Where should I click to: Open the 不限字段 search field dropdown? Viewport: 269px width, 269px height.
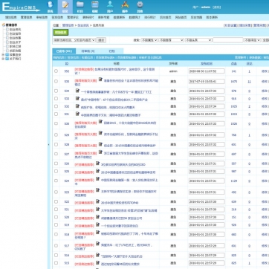(252, 40)
